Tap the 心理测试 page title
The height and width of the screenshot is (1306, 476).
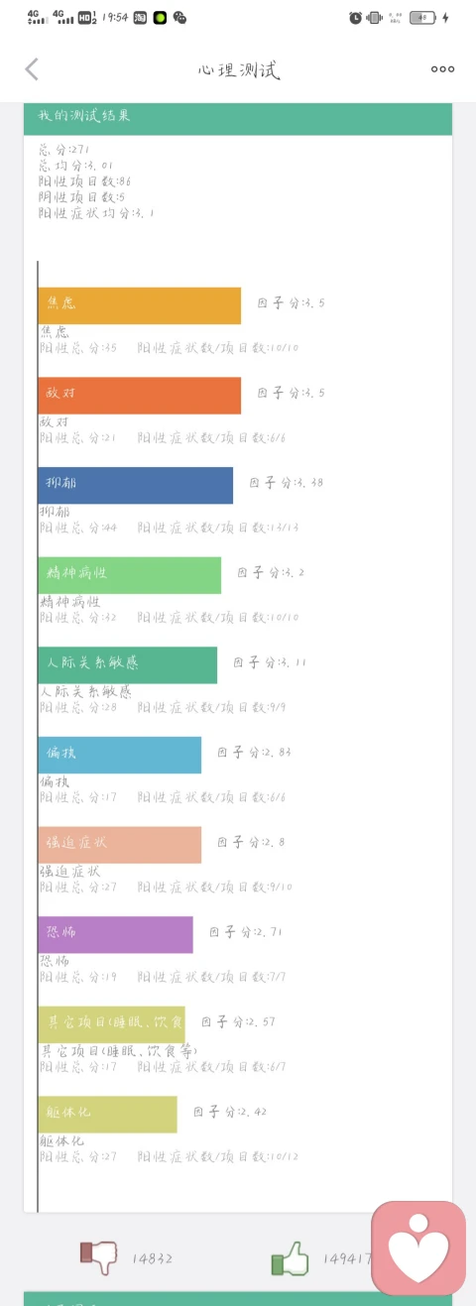click(x=238, y=69)
